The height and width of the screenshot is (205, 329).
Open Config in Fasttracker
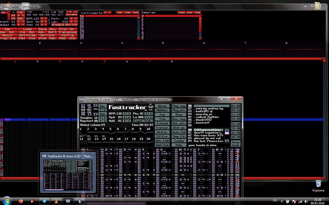click(179, 141)
